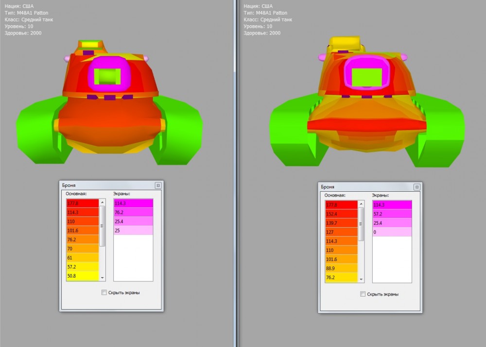Select the 88.9 armor thickness entry
The height and width of the screenshot is (347, 486).
tap(341, 268)
